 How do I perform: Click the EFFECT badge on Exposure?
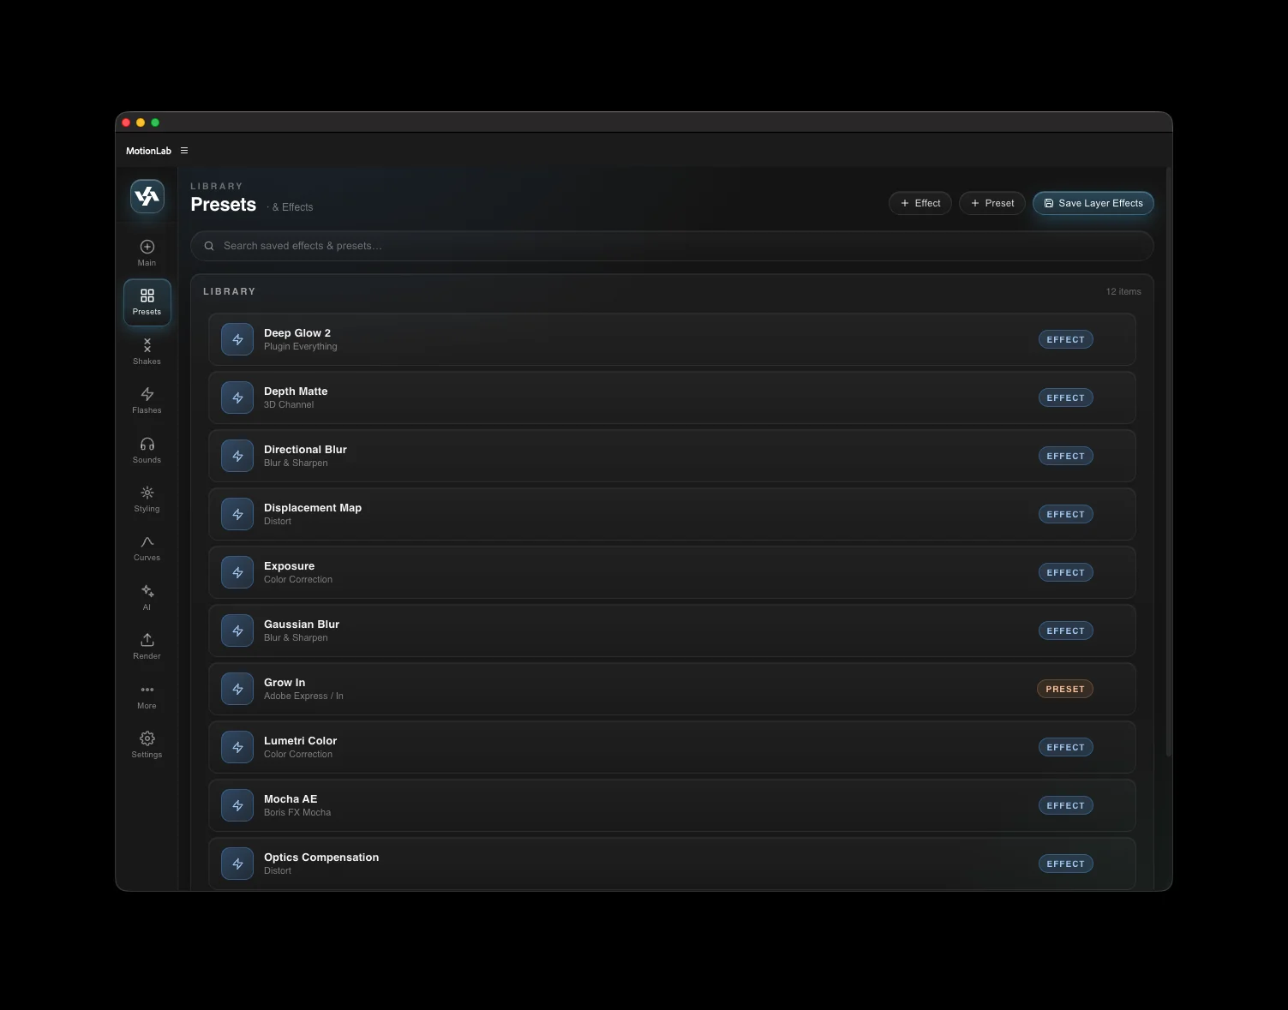coord(1065,572)
